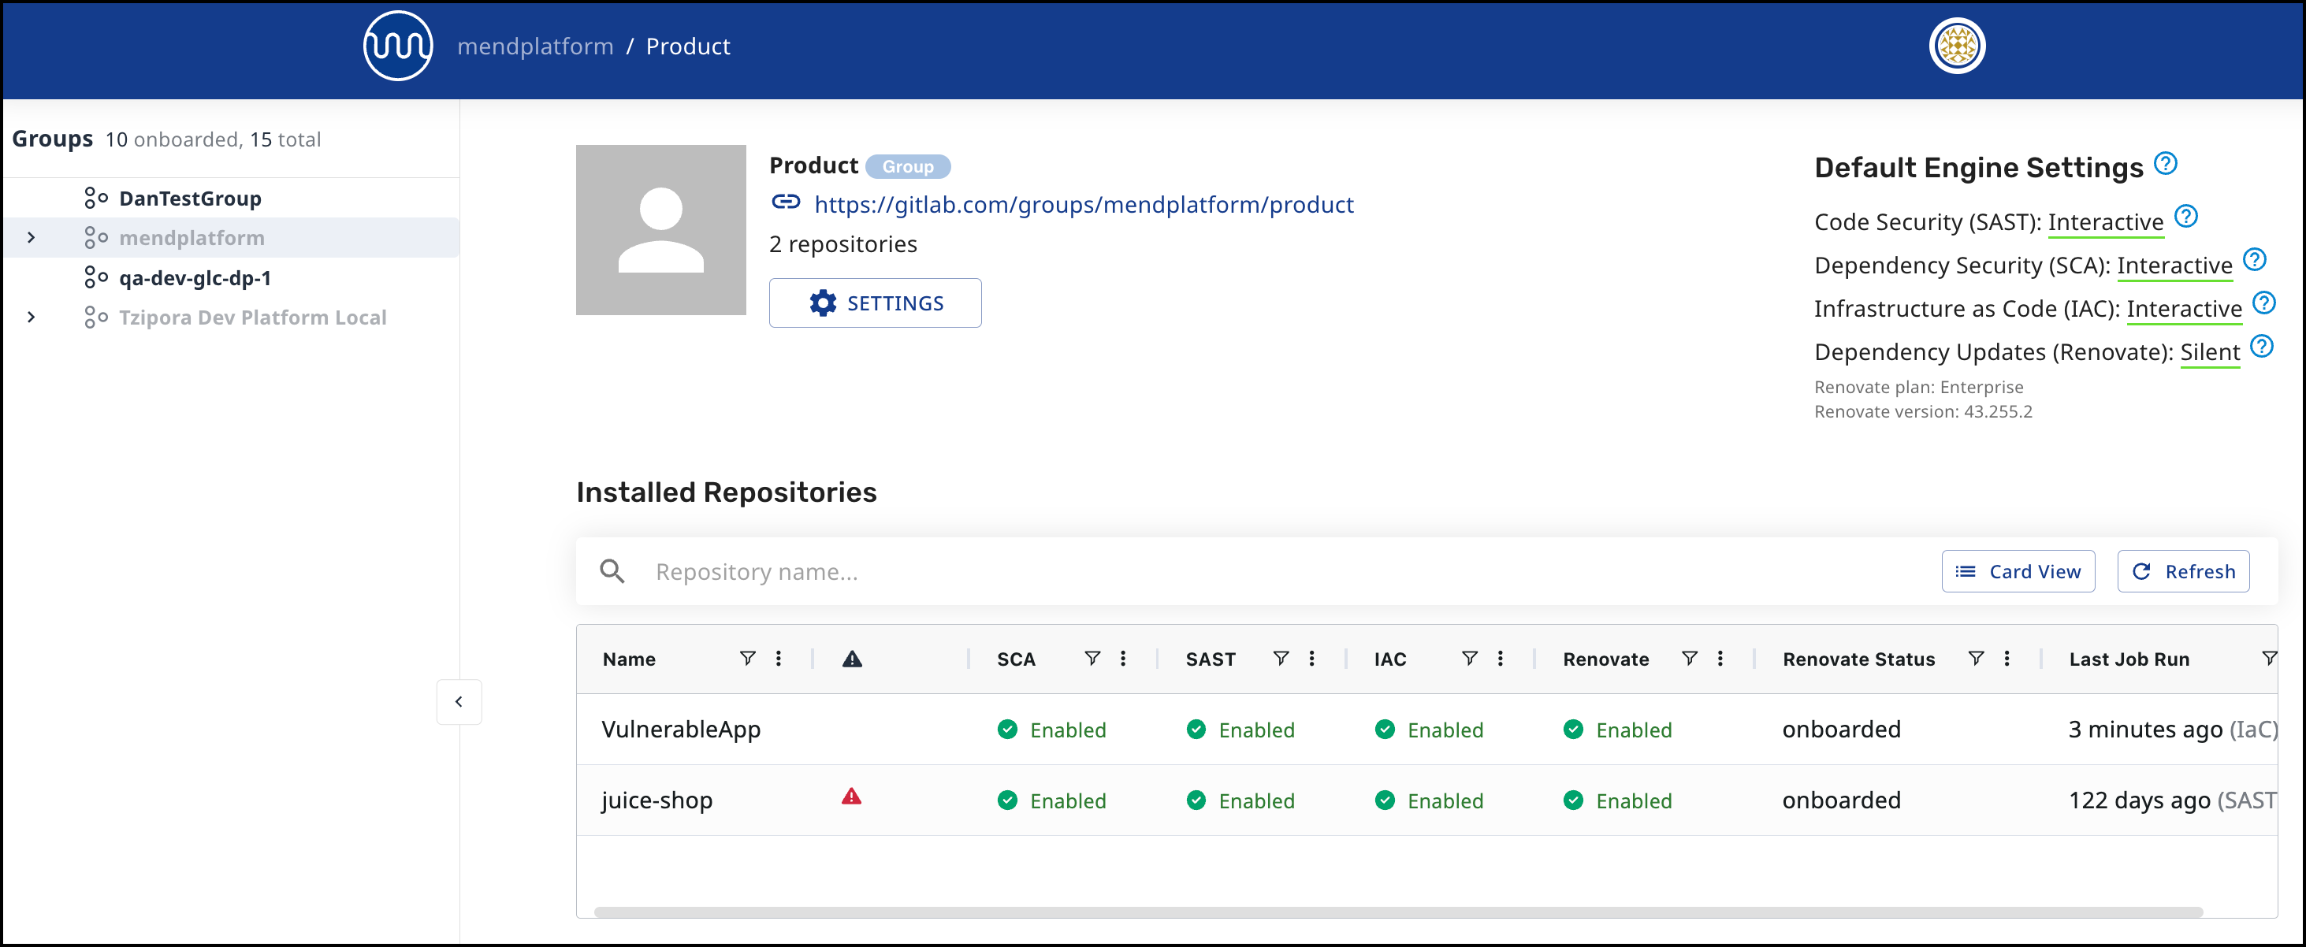Image resolution: width=2306 pixels, height=947 pixels.
Task: Select the qa-dev-glc-dp-1 group
Action: click(x=195, y=277)
